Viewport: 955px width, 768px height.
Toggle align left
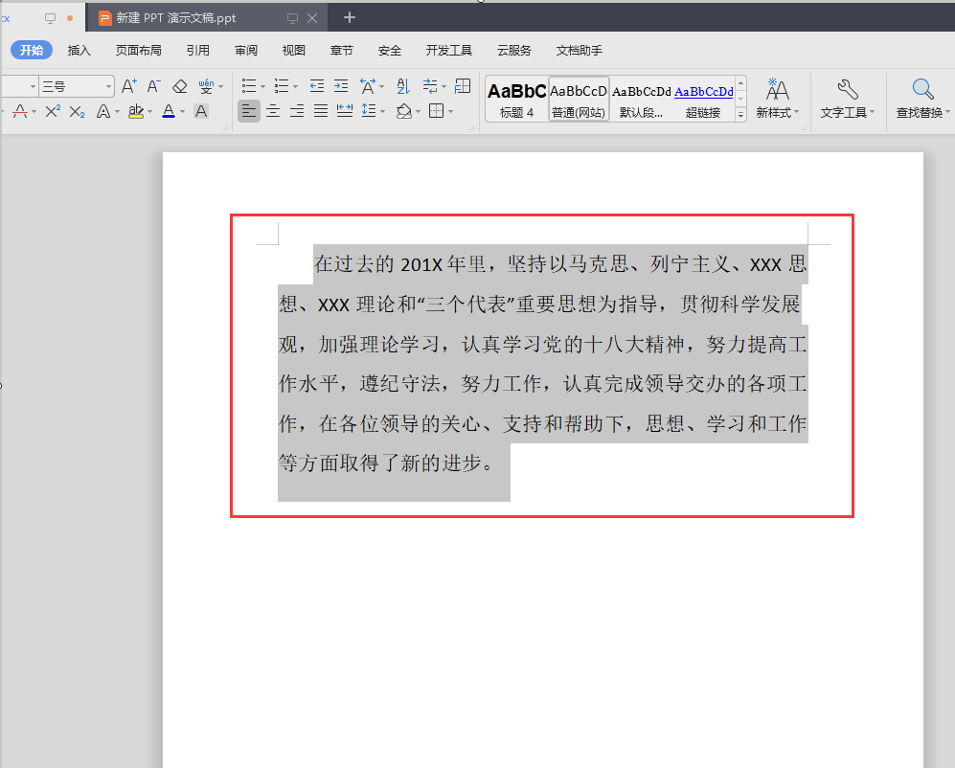click(x=248, y=111)
